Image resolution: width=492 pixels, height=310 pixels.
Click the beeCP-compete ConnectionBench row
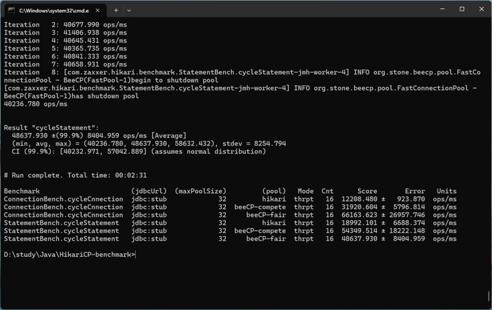[230, 207]
